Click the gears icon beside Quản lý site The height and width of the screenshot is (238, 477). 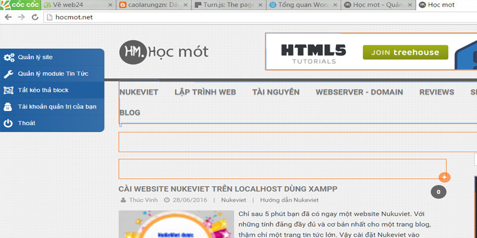pos(8,57)
